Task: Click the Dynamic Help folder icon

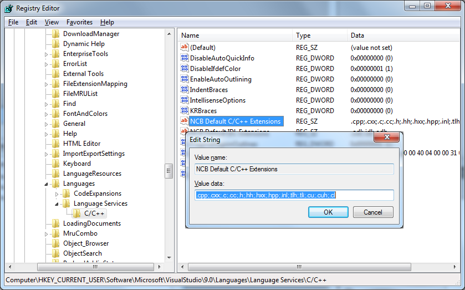Action: (56, 44)
